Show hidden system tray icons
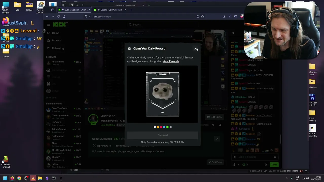Screen dimensions: 324x182 tap(286, 178)
